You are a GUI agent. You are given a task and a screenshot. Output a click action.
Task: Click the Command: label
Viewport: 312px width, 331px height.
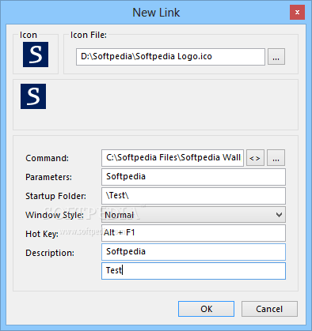coord(47,158)
